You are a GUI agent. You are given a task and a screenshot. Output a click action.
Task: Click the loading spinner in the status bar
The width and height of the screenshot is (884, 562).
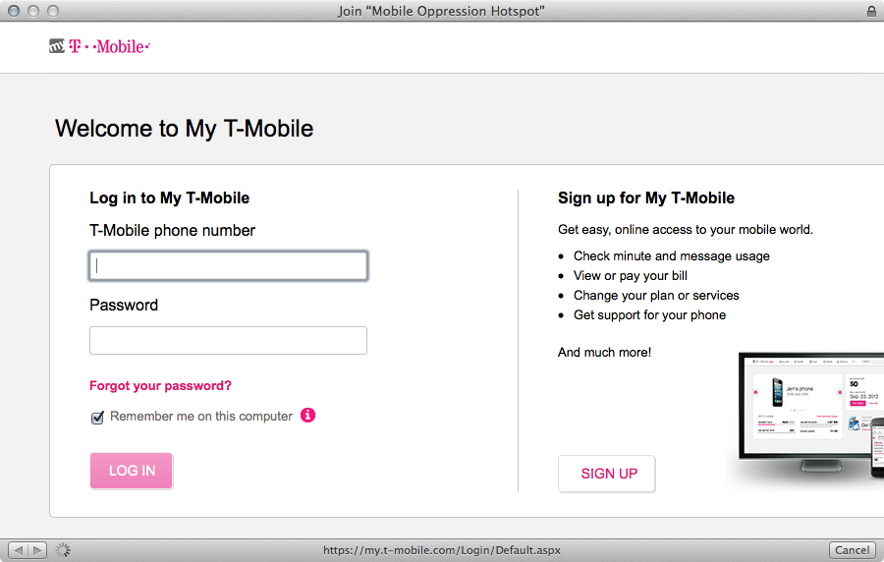[x=63, y=550]
